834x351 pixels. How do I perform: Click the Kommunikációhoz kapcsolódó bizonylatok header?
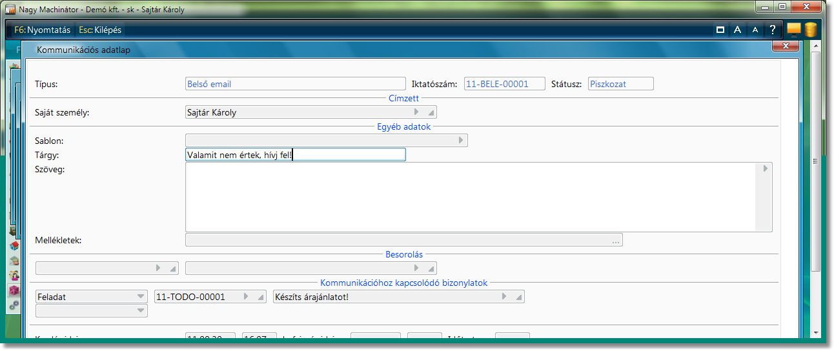pyautogui.click(x=404, y=283)
